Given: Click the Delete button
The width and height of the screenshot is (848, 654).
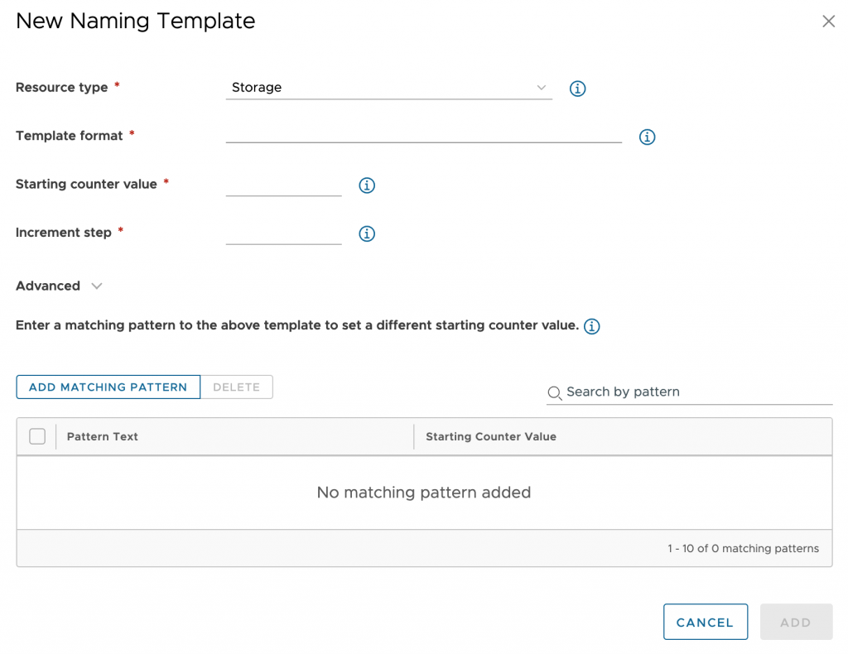Looking at the screenshot, I should 236,387.
